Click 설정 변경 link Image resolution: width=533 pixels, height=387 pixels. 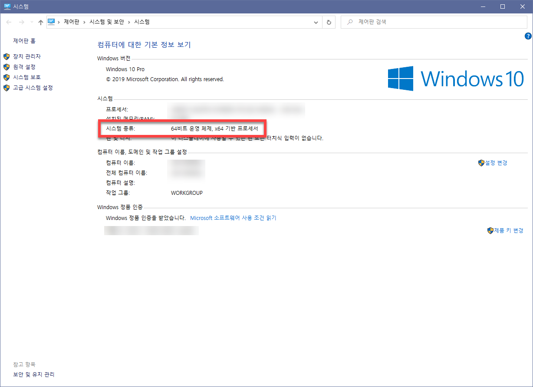pos(496,163)
